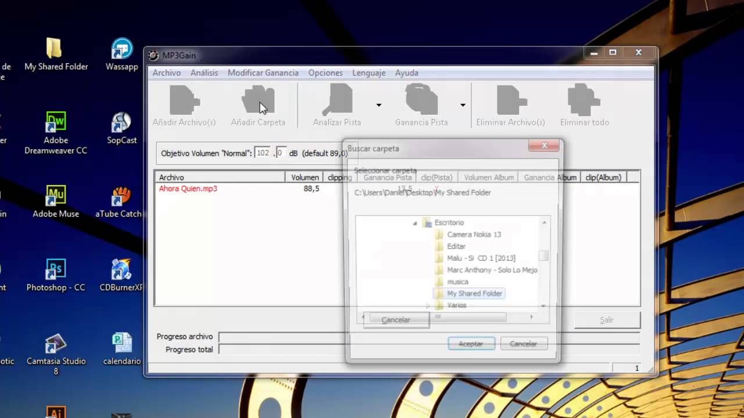Click the target volume field showing 102
Screen dimensions: 744x418
click(263, 153)
